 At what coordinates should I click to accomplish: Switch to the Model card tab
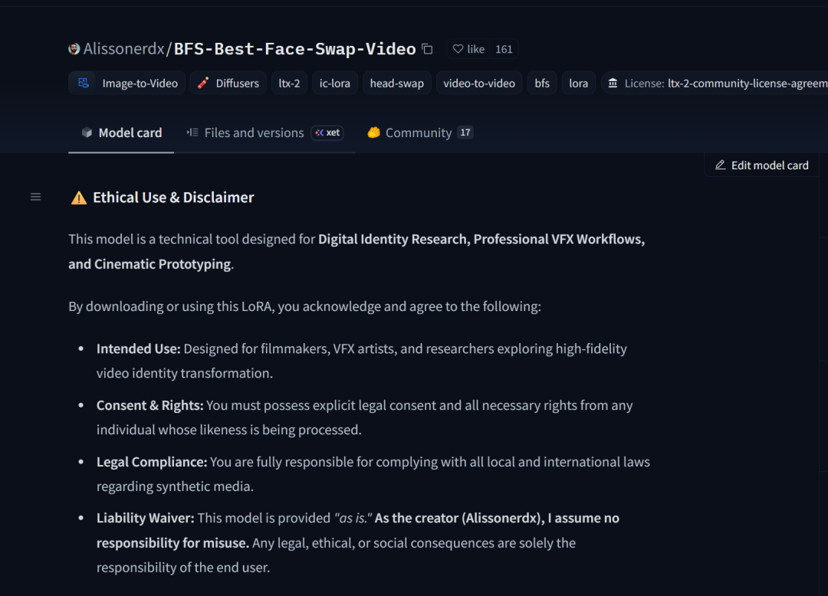[122, 133]
